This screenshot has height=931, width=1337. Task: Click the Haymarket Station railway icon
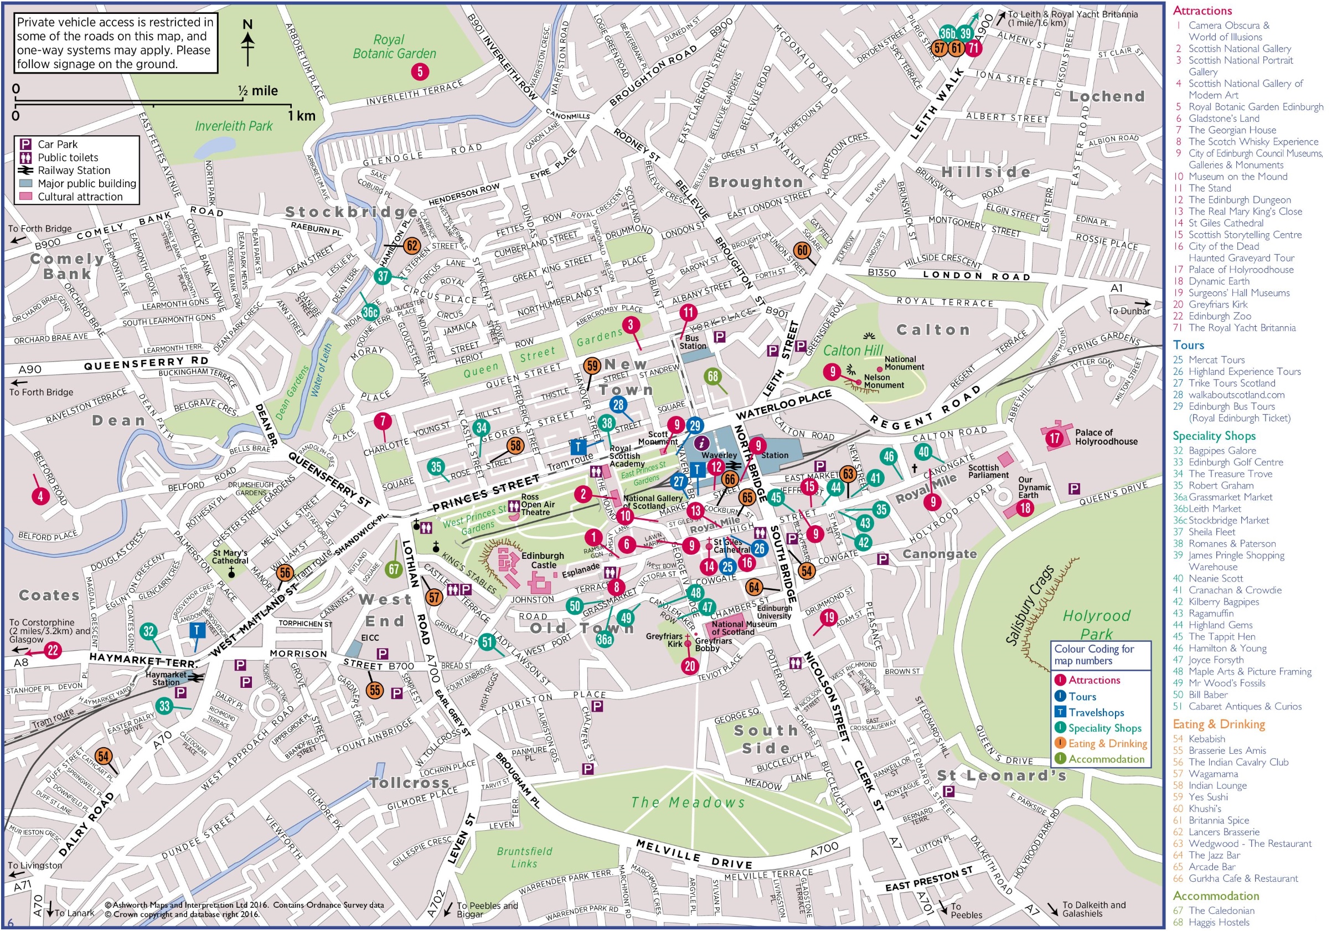click(196, 677)
